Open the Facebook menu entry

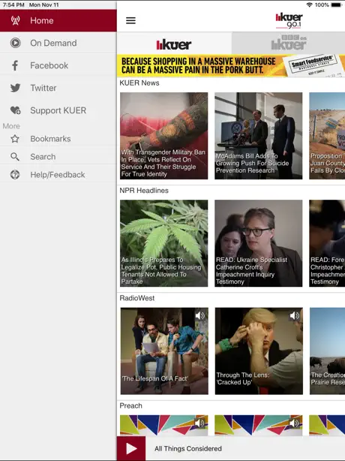[x=58, y=65]
